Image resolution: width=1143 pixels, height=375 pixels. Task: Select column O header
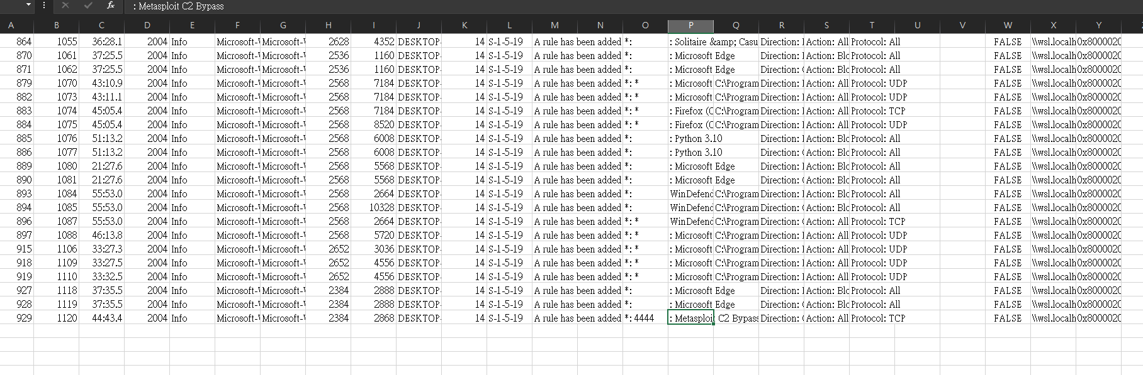point(646,25)
